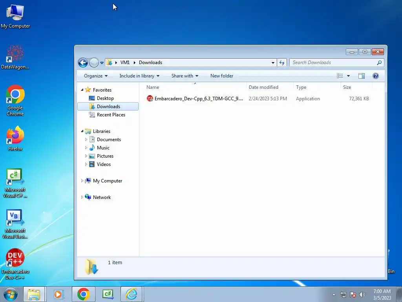Expand the address bar history dropdown
This screenshot has height=302, width=402.
tap(273, 63)
